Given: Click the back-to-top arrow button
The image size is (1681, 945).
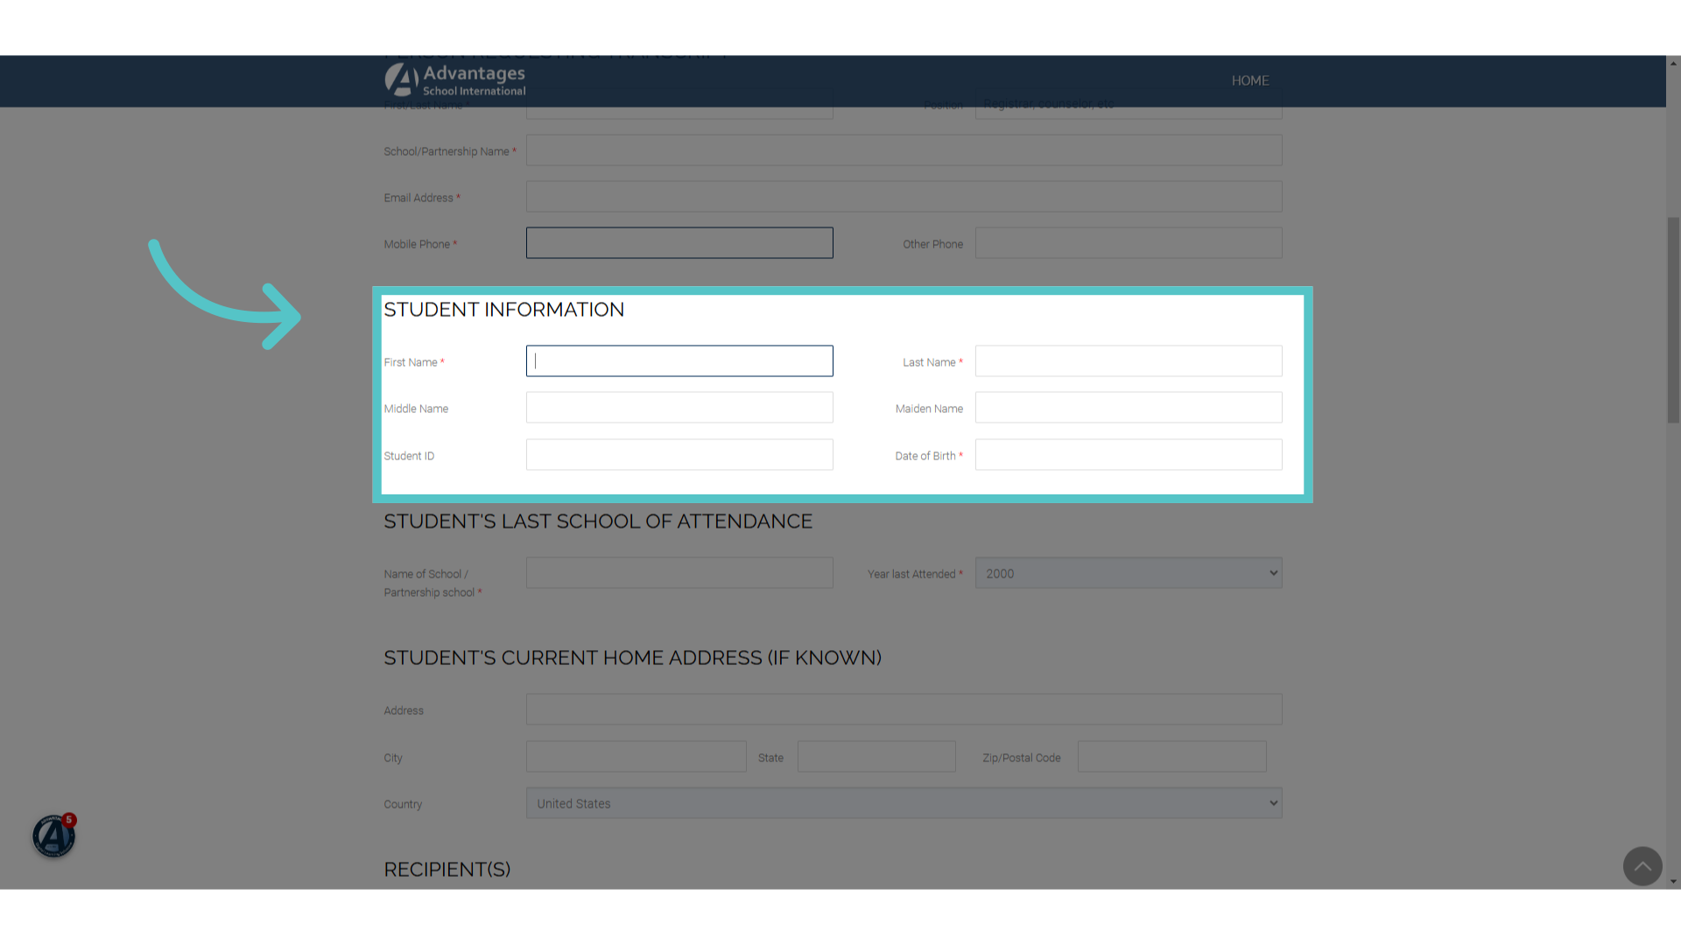Looking at the screenshot, I should click(1642, 866).
